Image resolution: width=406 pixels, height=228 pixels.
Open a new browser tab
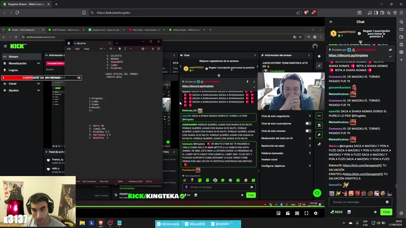click(56, 4)
